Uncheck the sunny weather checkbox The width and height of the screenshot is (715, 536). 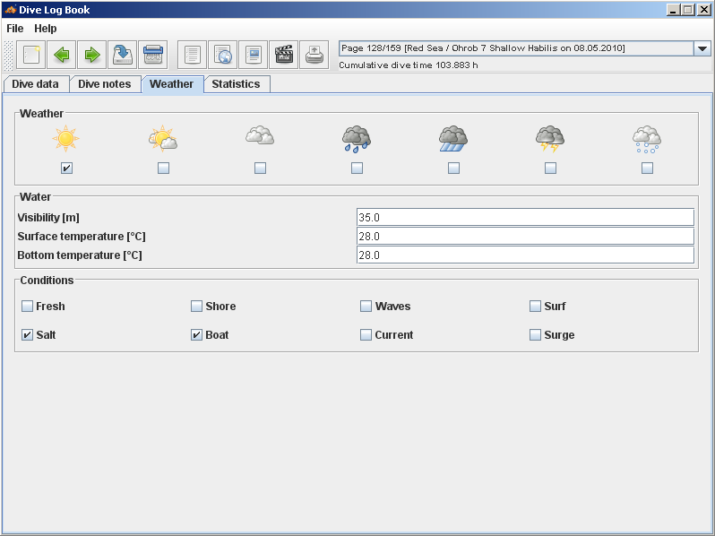66,168
